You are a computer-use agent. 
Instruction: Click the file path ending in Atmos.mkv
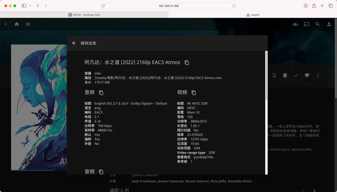[x=158, y=78]
